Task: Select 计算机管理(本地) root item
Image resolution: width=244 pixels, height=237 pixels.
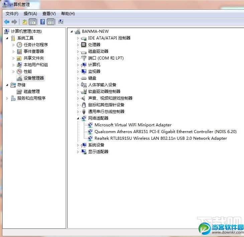Action: [26, 31]
